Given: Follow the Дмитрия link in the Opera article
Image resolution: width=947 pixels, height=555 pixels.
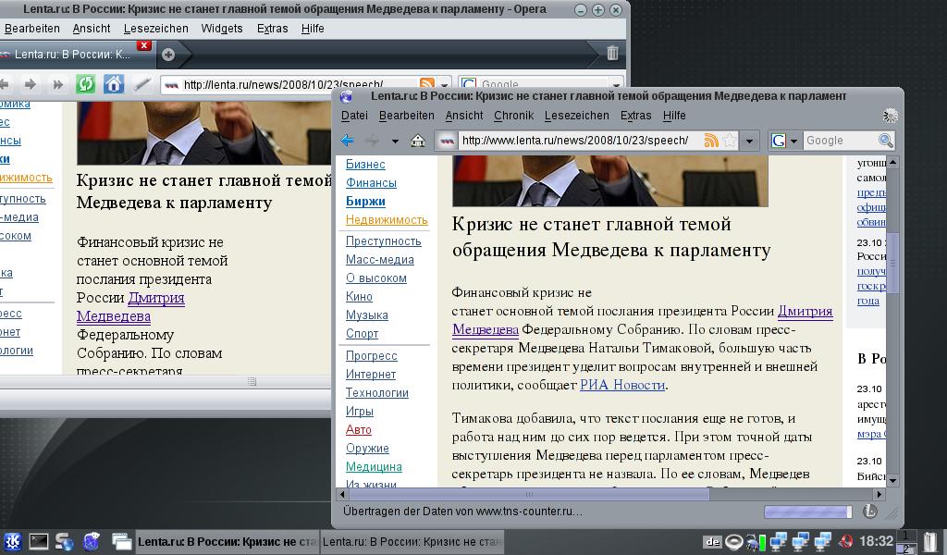Looking at the screenshot, I should tap(156, 298).
